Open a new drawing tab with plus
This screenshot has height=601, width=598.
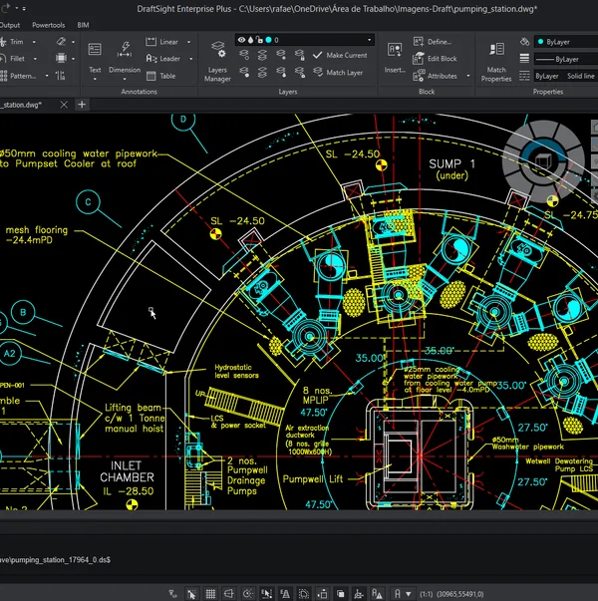pyautogui.click(x=82, y=105)
